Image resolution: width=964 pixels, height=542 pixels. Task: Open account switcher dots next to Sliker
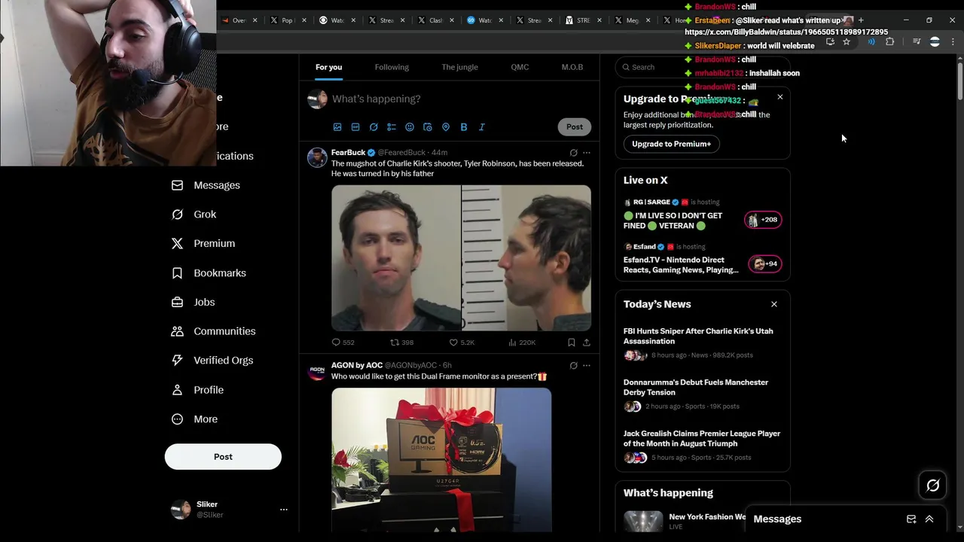[x=284, y=510]
